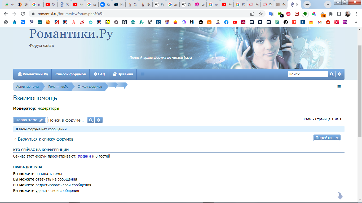Screen dimensions: 362x203
Task: Open header advanced search gear icon
Action: point(339,74)
